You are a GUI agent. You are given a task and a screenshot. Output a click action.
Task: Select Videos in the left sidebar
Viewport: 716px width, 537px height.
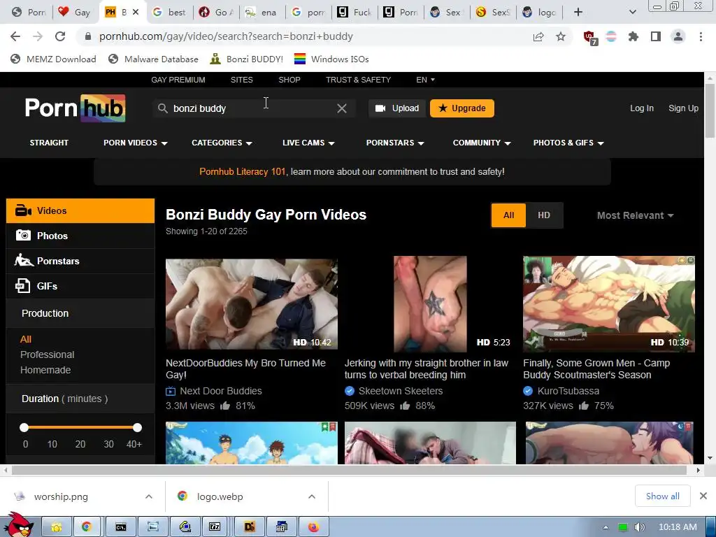point(80,210)
